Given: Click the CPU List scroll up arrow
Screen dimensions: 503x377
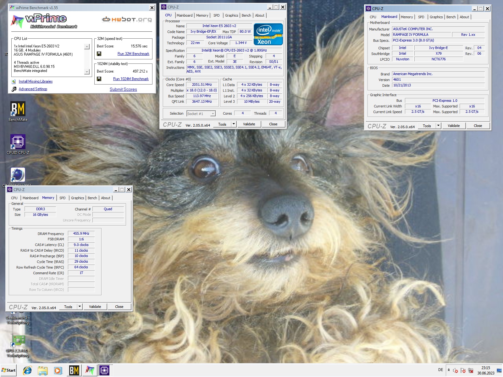Looking at the screenshot, I should [x=87, y=47].
